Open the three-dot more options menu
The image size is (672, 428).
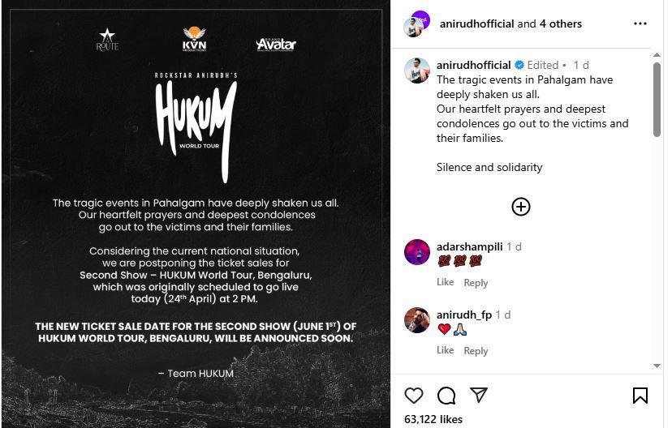point(640,24)
